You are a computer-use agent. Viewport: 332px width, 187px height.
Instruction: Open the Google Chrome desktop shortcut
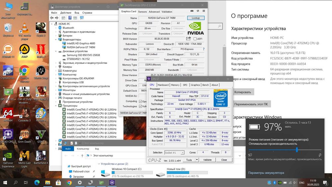[x=24, y=74]
